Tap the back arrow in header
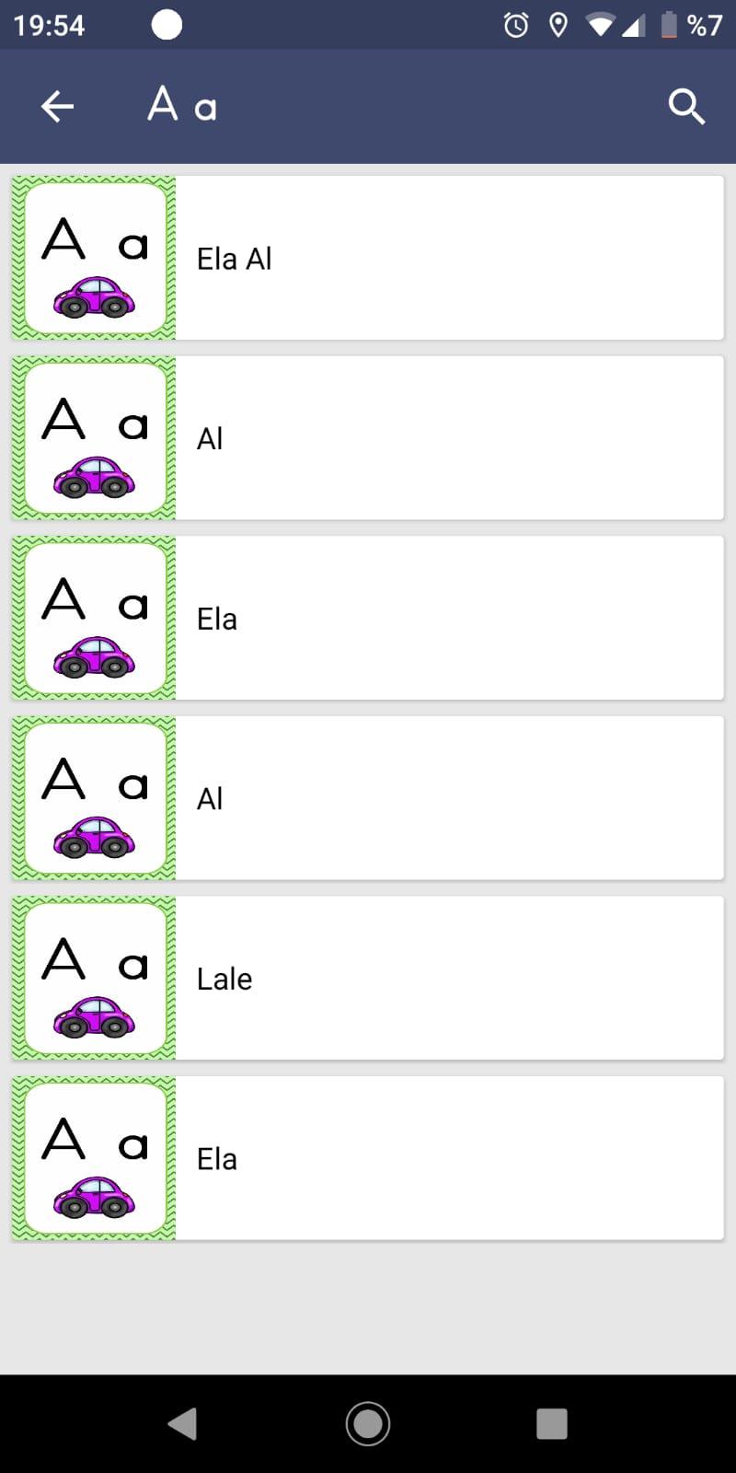Screen dimensions: 736x1473 point(57,107)
